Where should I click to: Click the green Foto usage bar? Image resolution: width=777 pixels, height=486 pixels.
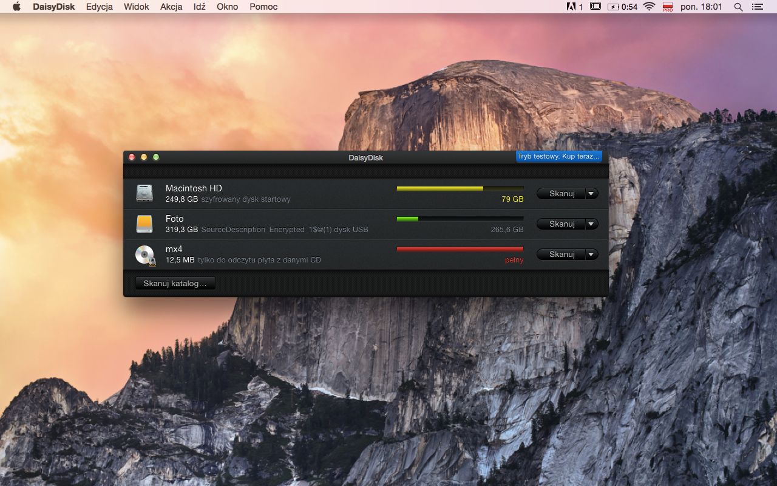pos(460,219)
